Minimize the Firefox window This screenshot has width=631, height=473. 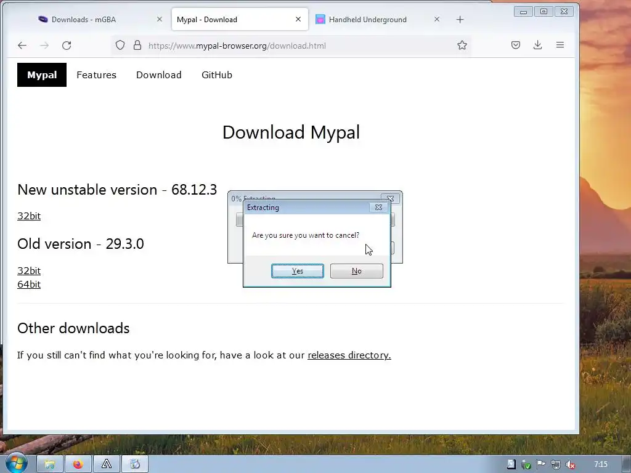[x=524, y=12]
